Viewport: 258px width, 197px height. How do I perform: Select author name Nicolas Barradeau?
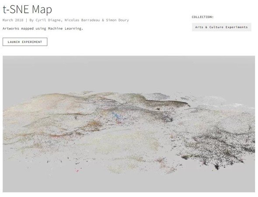(x=82, y=20)
